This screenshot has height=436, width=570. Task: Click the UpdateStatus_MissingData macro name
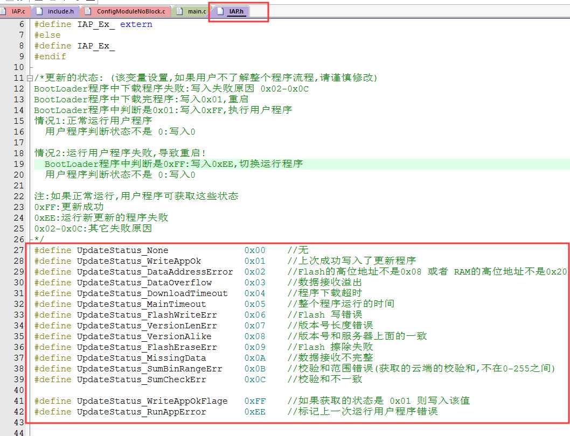pos(141,358)
